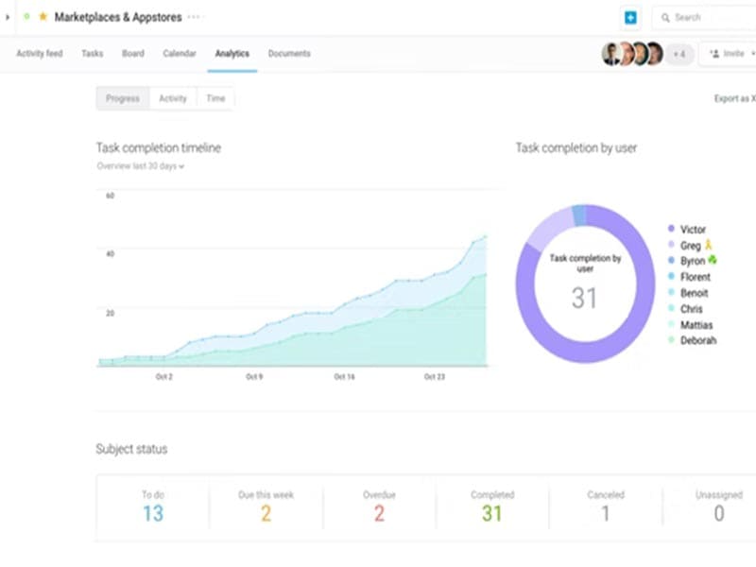Screen dimensions: 756x567
Task: Go to the Documents tab
Action: pos(289,54)
